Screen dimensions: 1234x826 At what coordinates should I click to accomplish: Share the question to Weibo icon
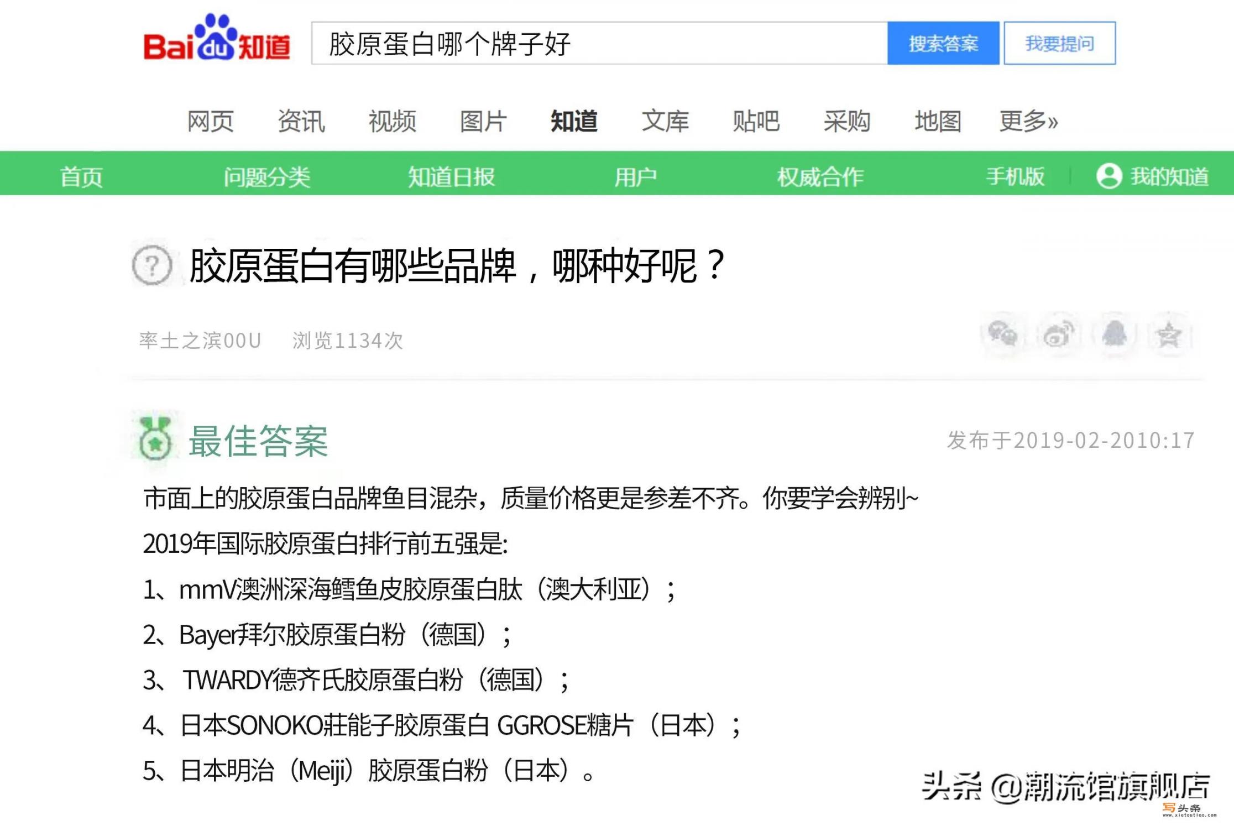pos(1058,334)
